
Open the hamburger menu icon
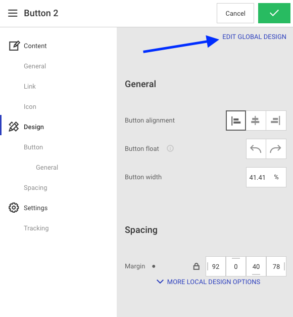tap(13, 13)
